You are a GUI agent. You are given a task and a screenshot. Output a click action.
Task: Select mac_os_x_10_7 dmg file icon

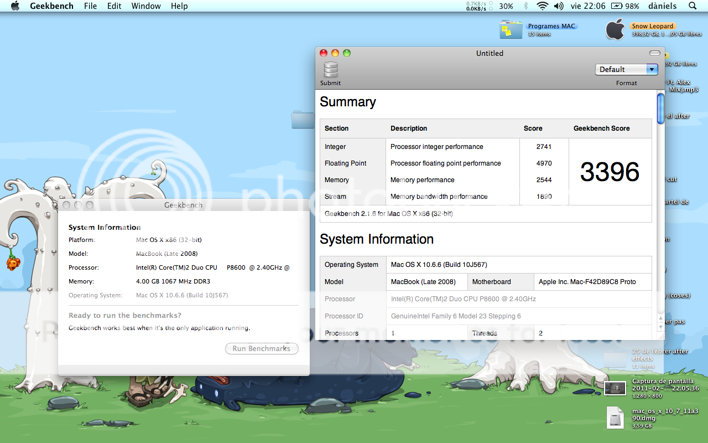[615, 417]
